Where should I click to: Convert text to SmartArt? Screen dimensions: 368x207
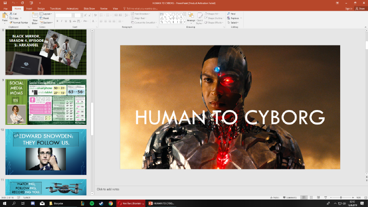[144, 23]
